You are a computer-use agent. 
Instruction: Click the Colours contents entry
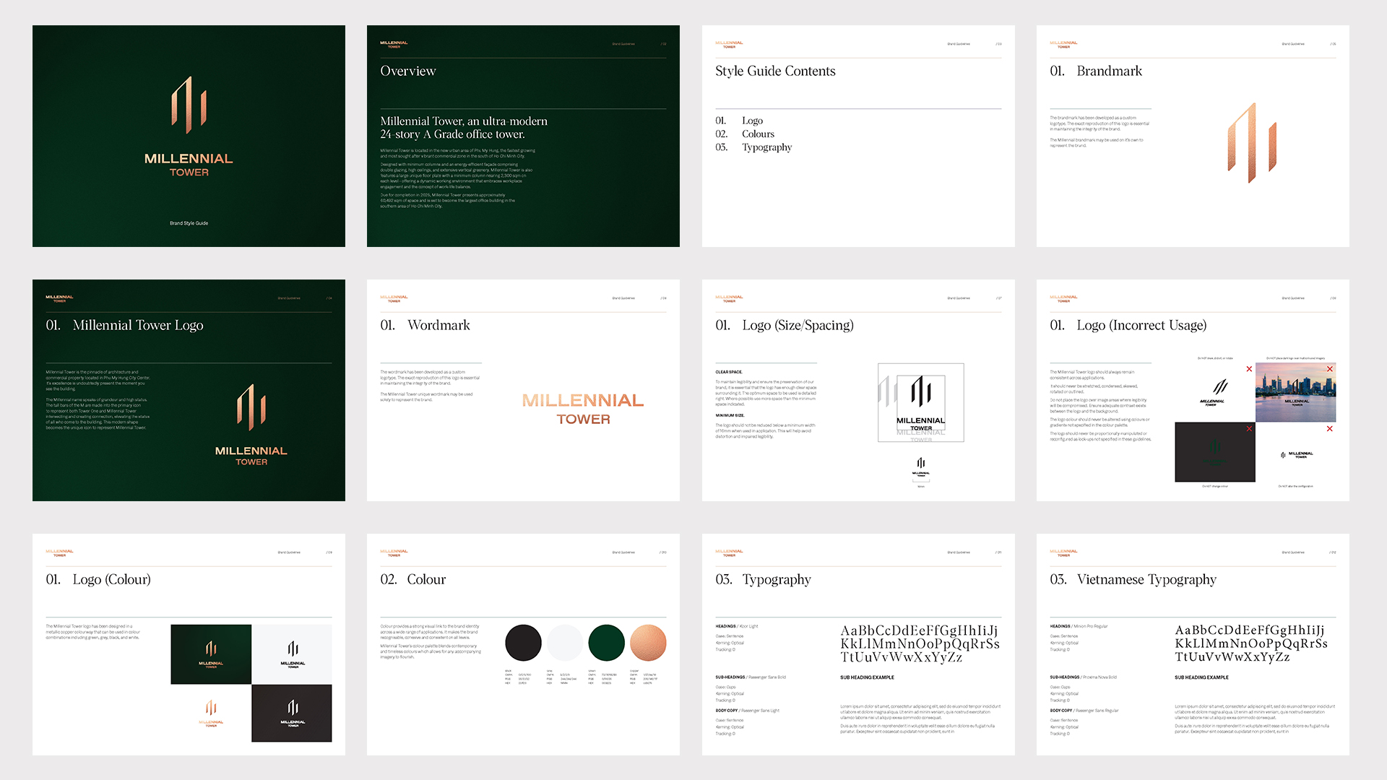coord(757,134)
